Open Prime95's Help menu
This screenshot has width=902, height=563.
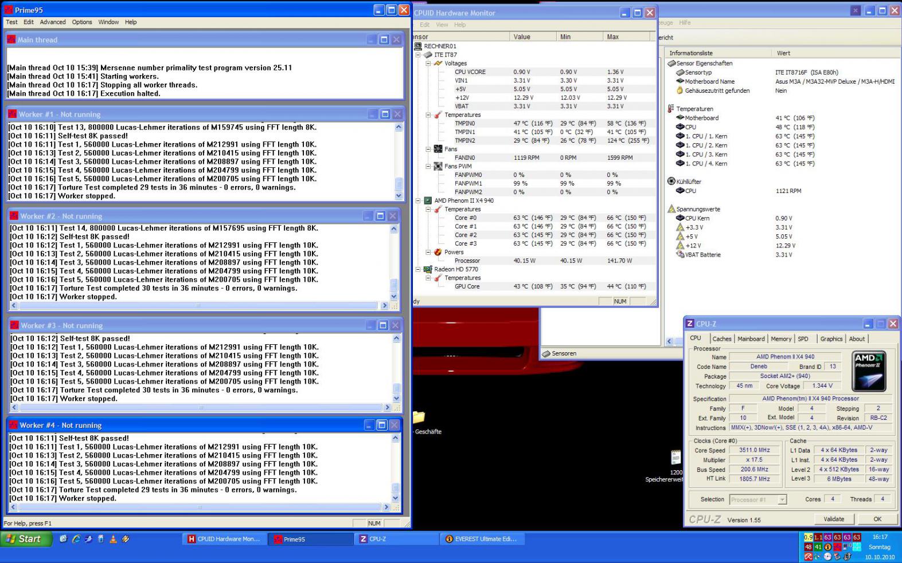tap(131, 22)
